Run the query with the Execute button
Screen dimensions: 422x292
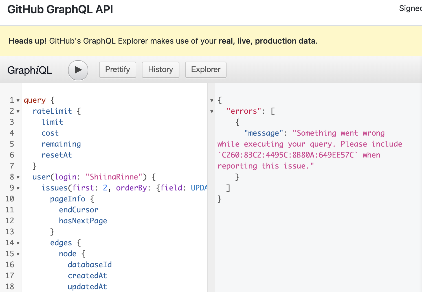click(78, 70)
